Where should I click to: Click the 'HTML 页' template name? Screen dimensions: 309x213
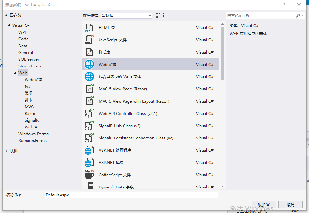(106, 28)
